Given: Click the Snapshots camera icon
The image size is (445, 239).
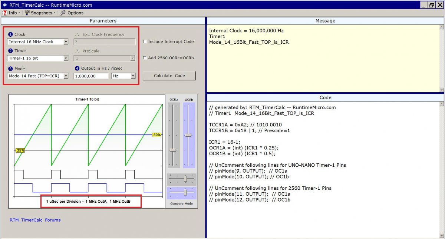Looking at the screenshot, I should pyautogui.click(x=27, y=13).
